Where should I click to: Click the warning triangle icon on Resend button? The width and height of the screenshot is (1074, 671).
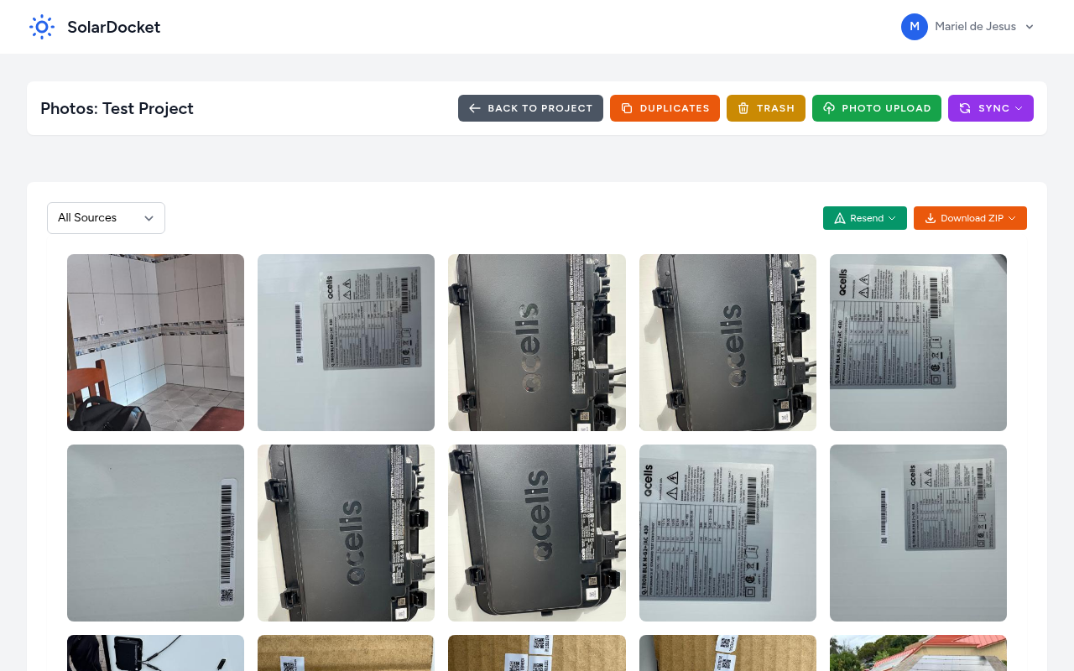(x=838, y=218)
